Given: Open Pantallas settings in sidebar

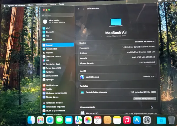Looking at the screenshot, I should [x=48, y=72].
